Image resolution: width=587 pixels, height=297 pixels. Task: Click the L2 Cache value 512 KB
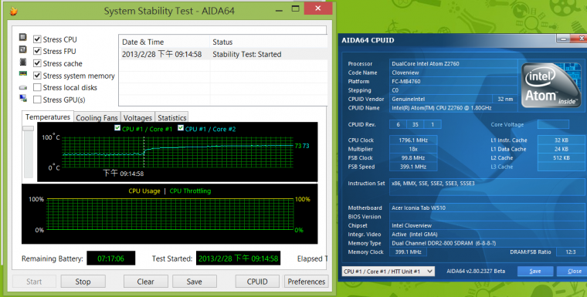coord(562,158)
